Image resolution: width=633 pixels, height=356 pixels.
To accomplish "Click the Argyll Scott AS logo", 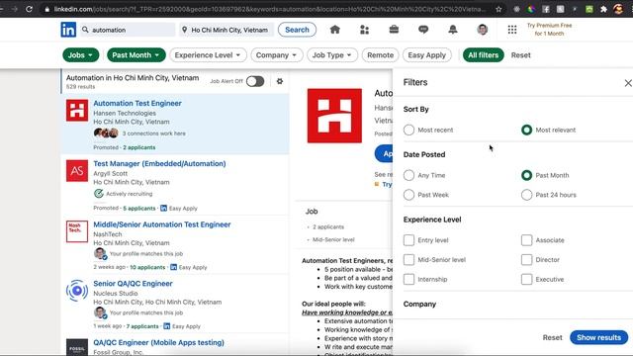I will click(x=77, y=171).
